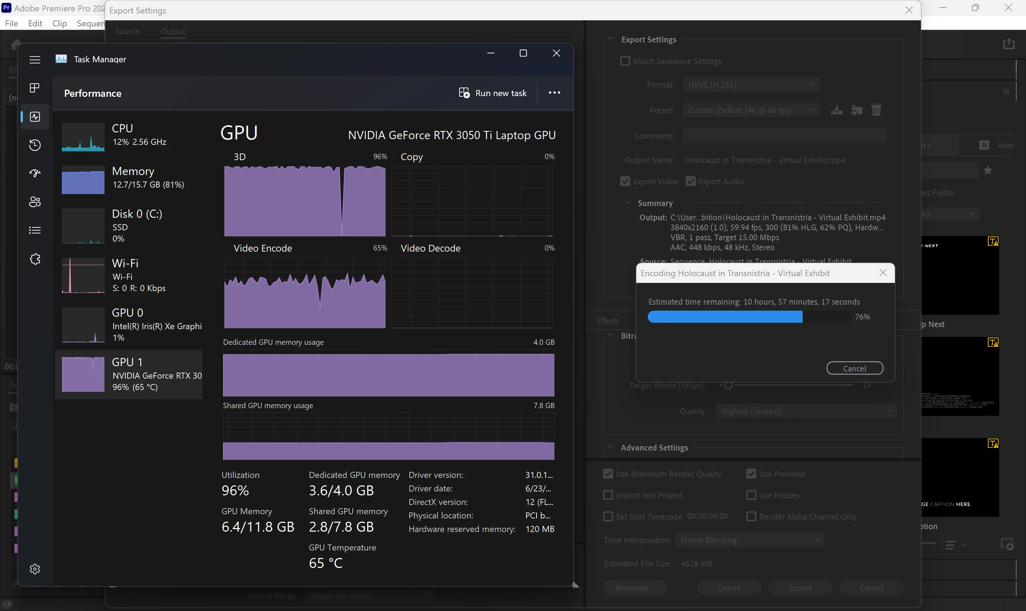Viewport: 1026px width, 611px height.
Task: Switch to the Source tab
Action: (x=127, y=31)
